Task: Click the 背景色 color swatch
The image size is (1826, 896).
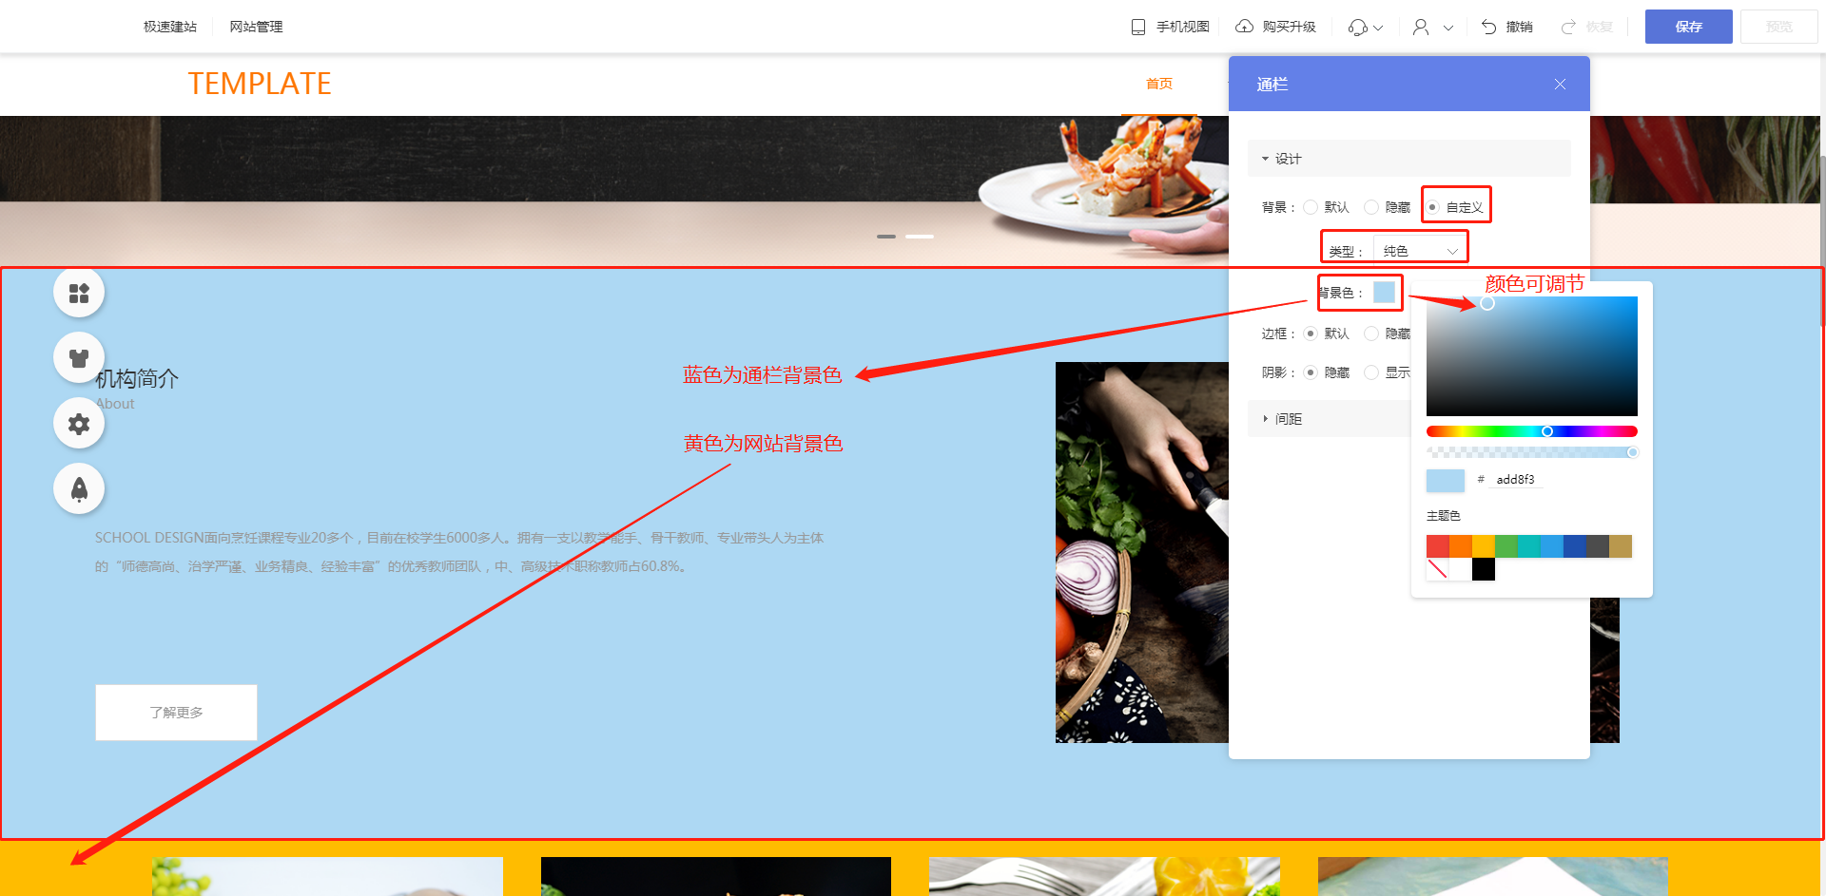Action: pos(1384,292)
